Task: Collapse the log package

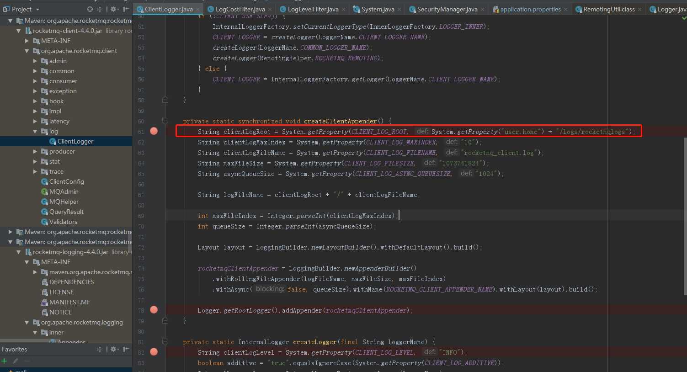Action: point(35,131)
